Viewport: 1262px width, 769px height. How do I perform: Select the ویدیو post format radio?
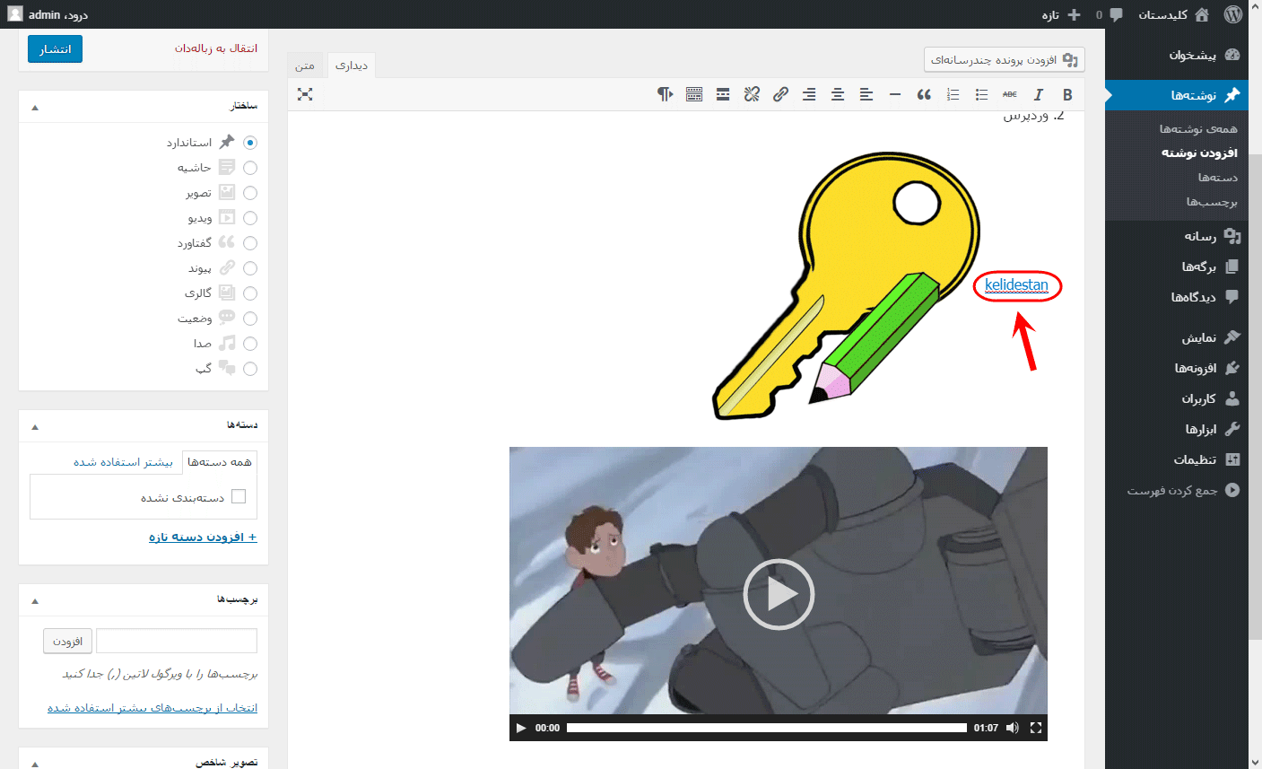250,218
